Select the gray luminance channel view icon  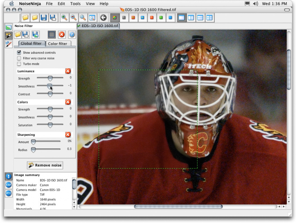[124, 18]
